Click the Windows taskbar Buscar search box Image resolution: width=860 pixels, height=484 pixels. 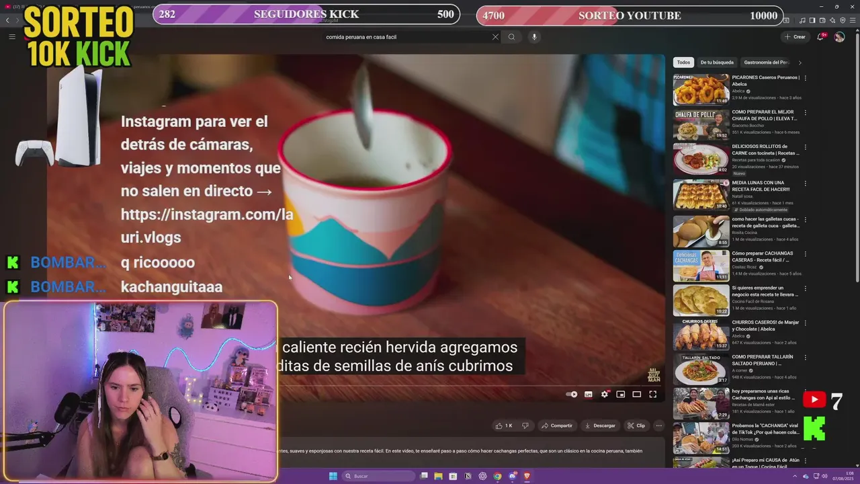pos(380,476)
